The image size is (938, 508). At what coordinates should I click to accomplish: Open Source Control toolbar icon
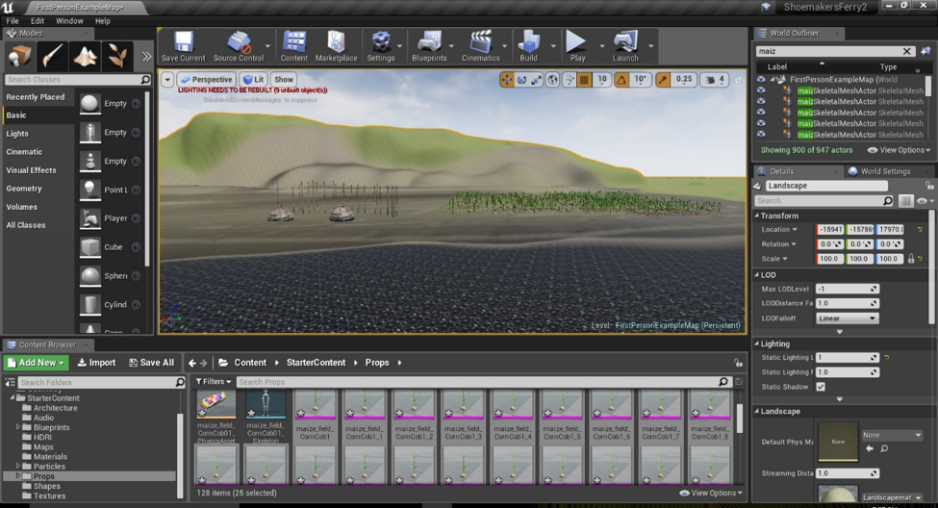click(x=238, y=46)
